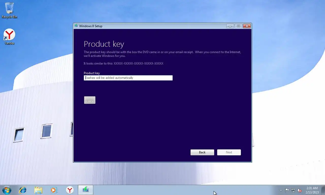325x195 pixels.
Task: Launch Internet Explorer from the taskbar
Action: tap(23, 190)
